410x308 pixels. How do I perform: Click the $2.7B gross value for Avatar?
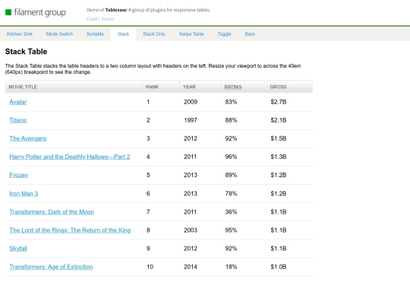pyautogui.click(x=279, y=102)
